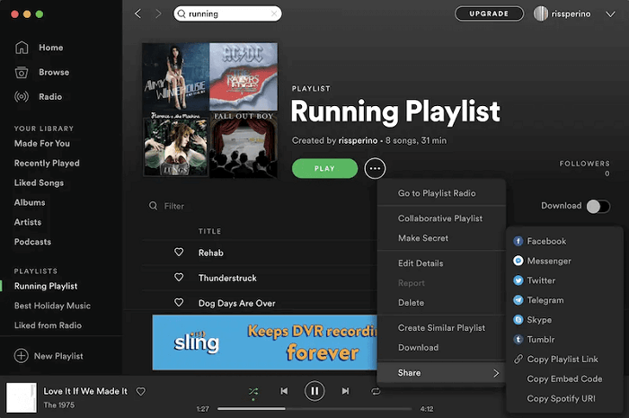The image size is (629, 418).
Task: Click the UPGRADE button
Action: (489, 13)
